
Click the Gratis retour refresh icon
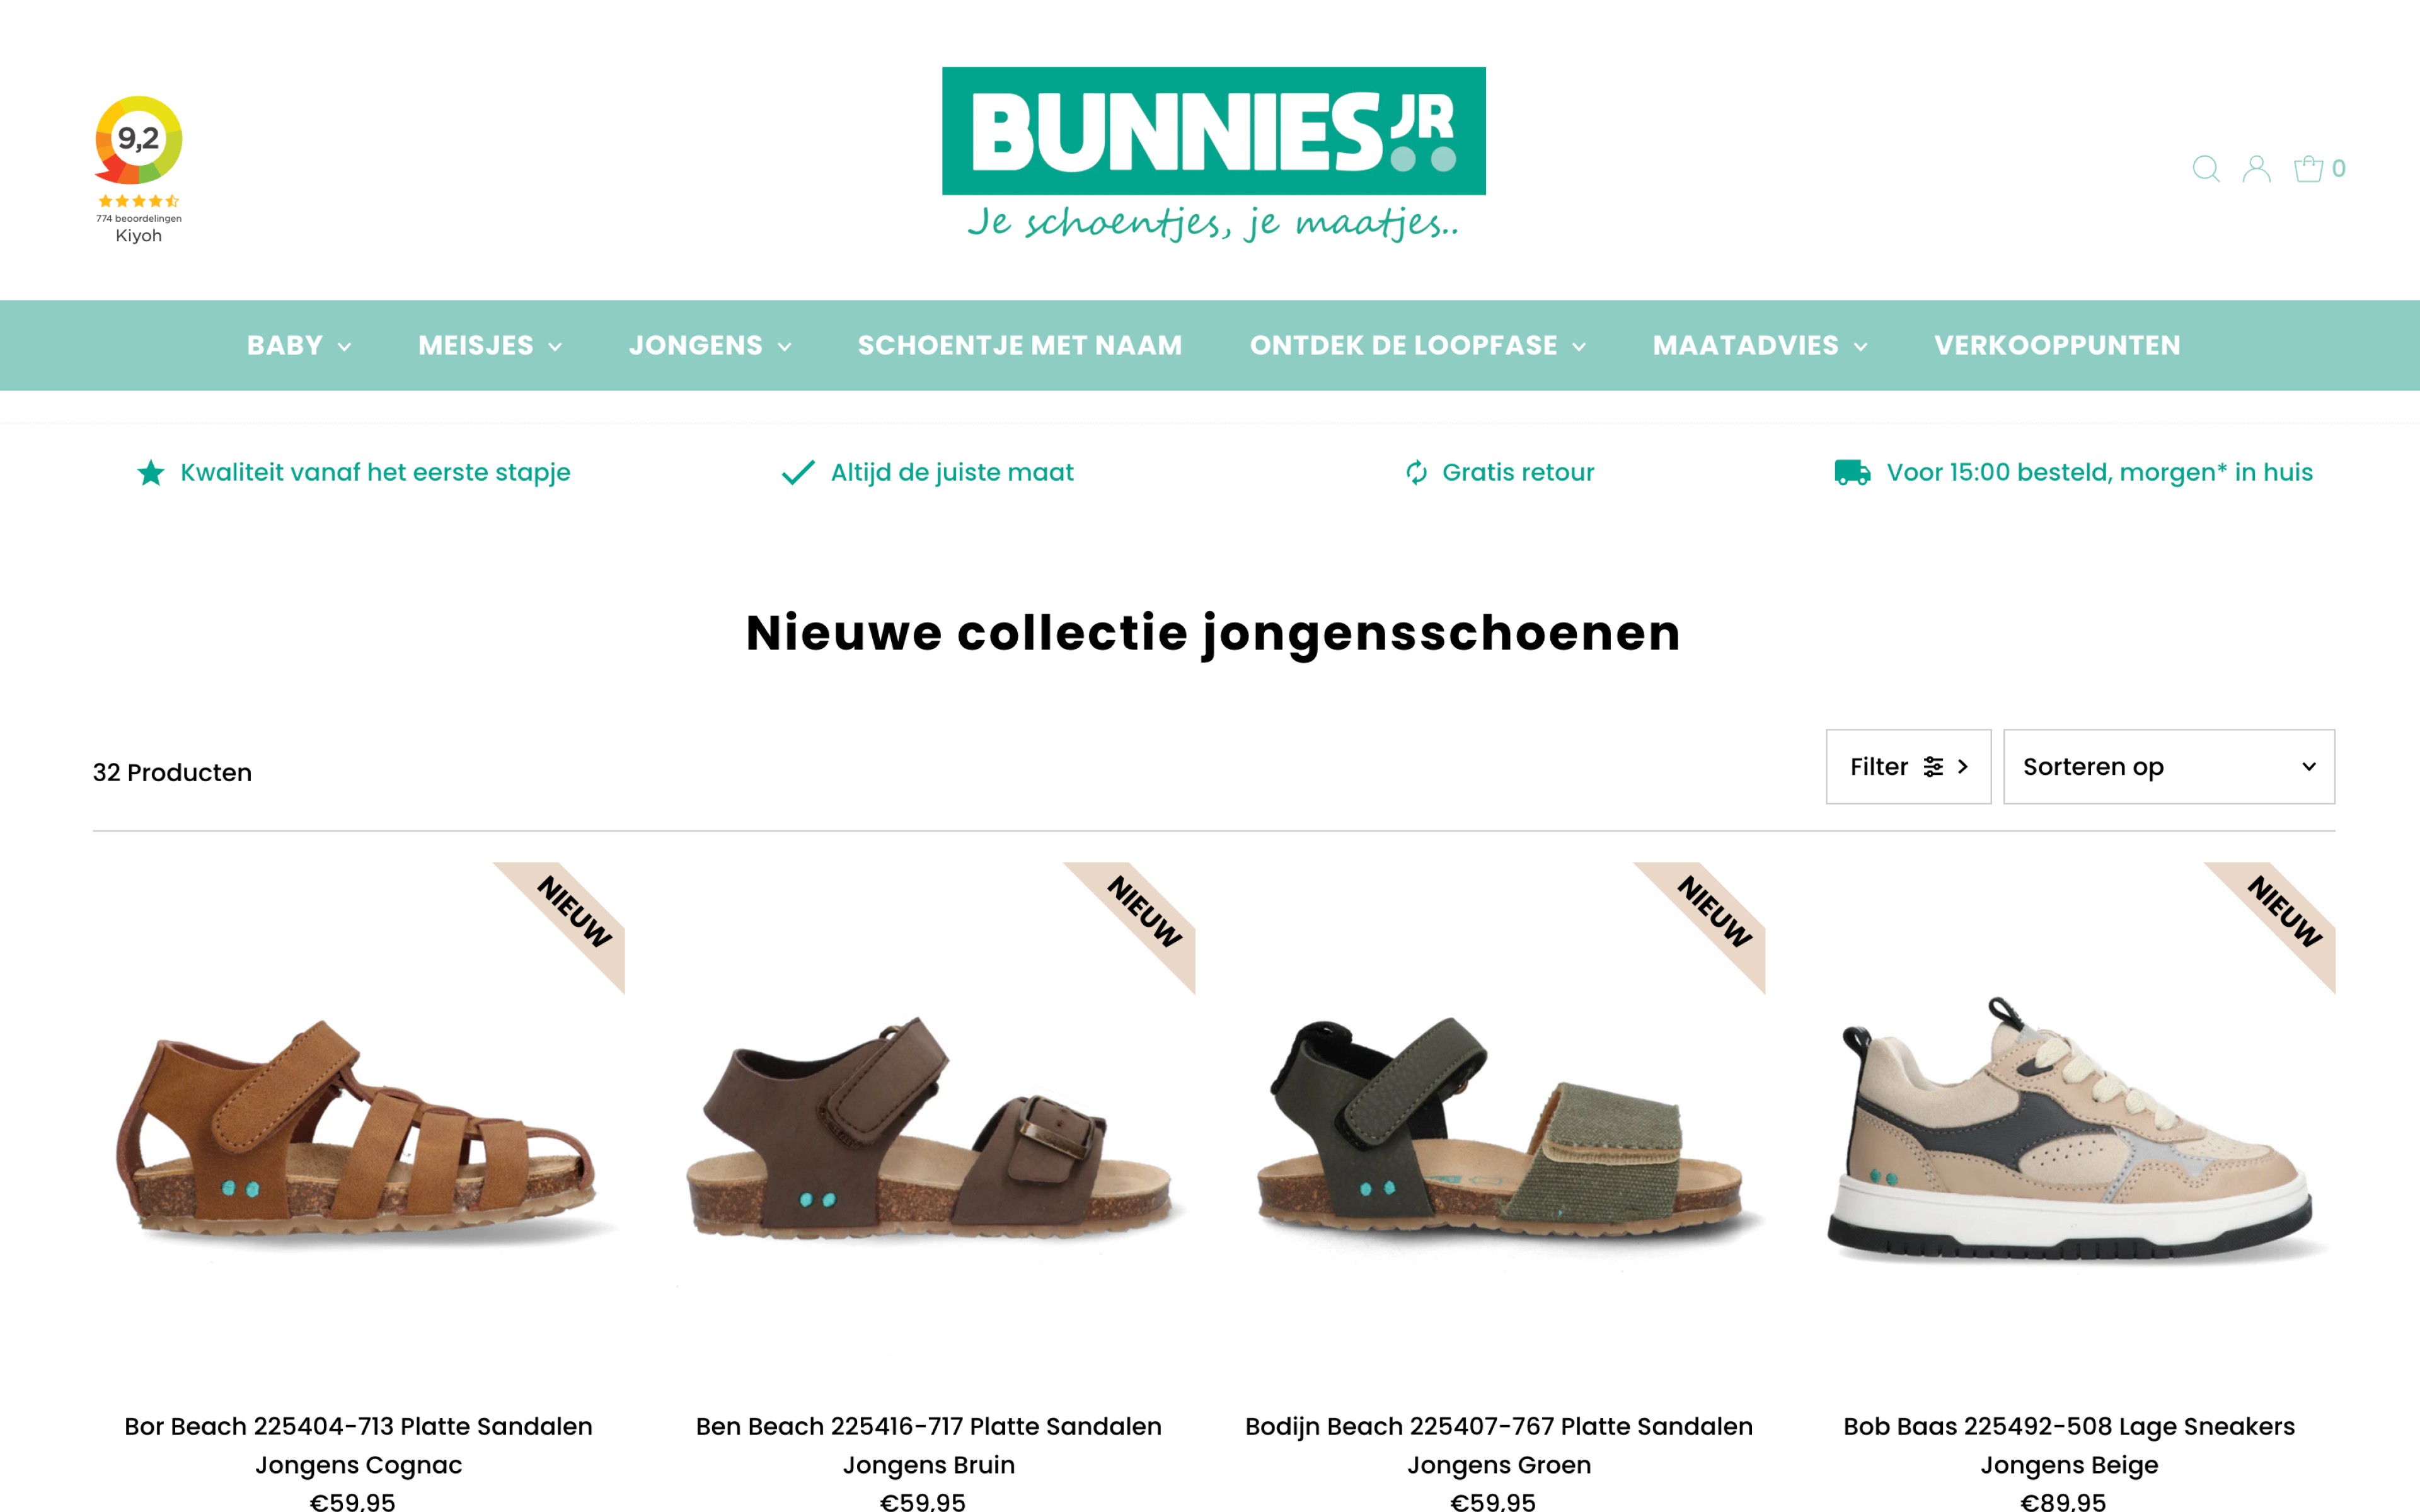1416,472
